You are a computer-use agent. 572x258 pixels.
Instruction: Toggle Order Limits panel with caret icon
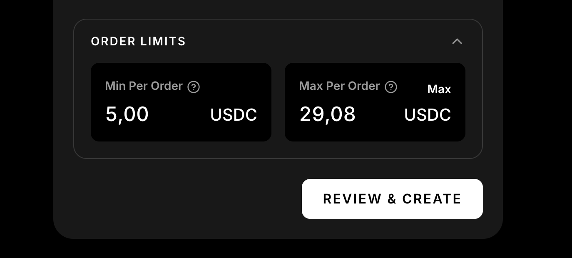tap(457, 41)
